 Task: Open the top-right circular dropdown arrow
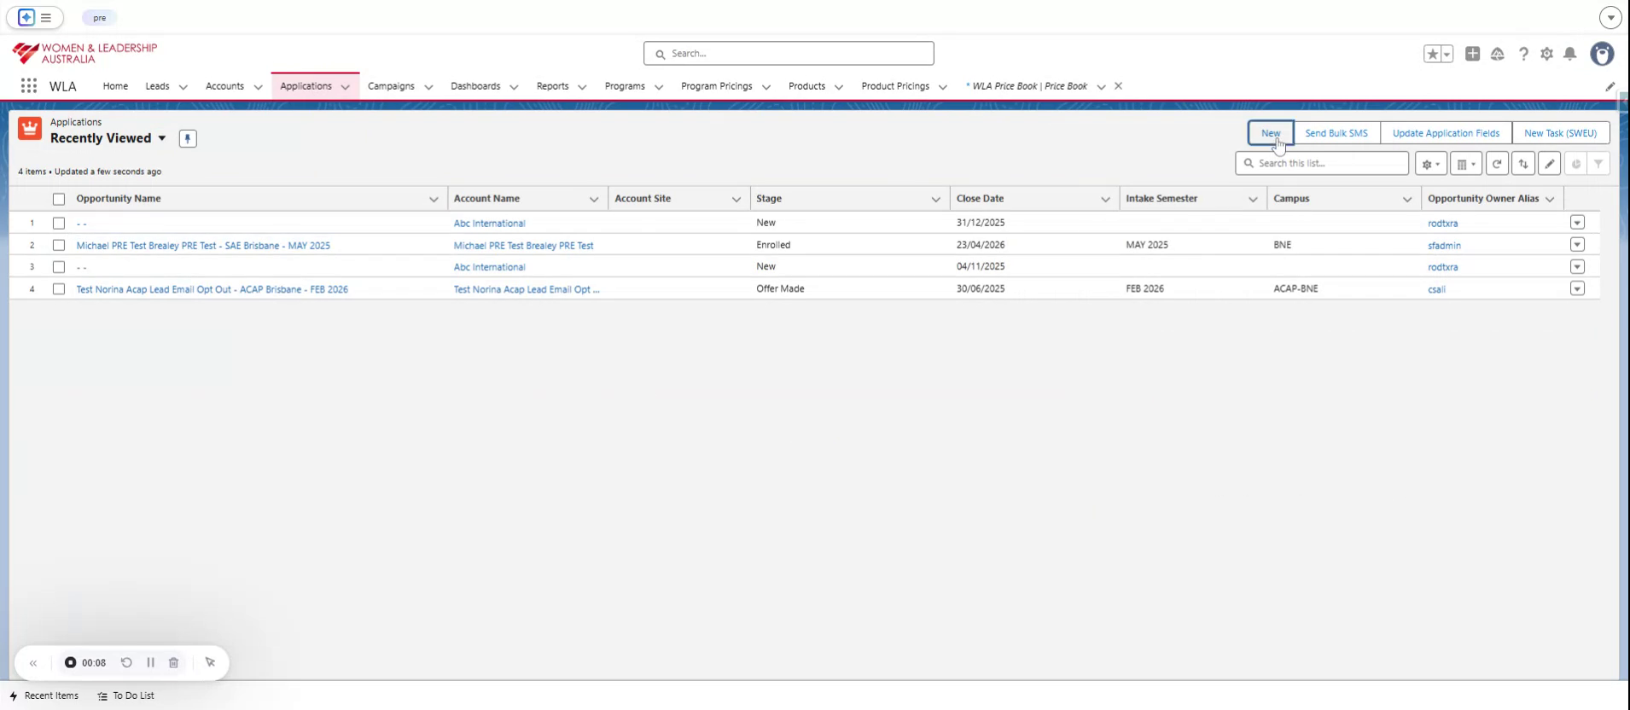1610,17
